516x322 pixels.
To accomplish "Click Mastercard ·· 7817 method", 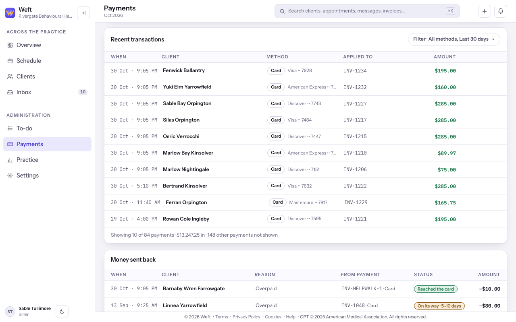I will (x=308, y=202).
